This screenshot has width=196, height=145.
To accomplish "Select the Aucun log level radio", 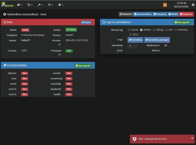I will [x=129, y=30].
